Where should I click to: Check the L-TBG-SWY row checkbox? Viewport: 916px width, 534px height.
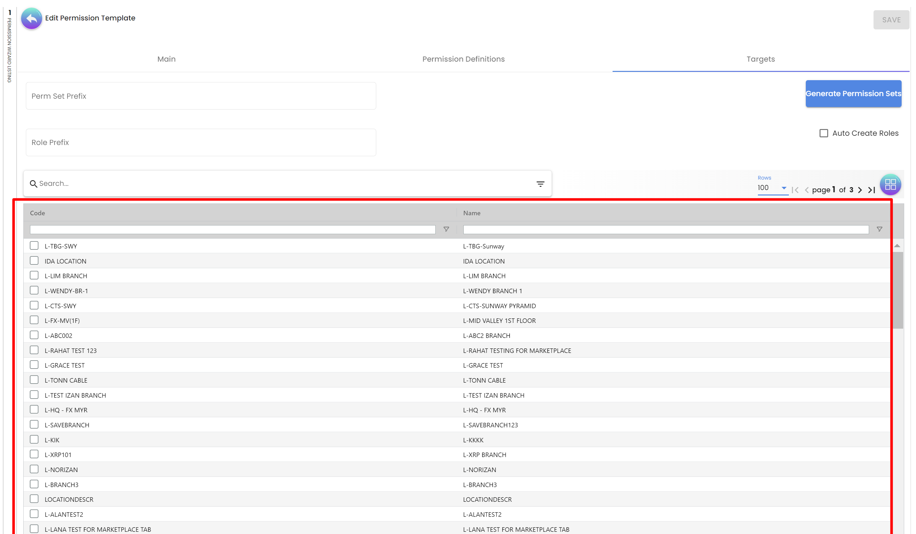click(34, 246)
